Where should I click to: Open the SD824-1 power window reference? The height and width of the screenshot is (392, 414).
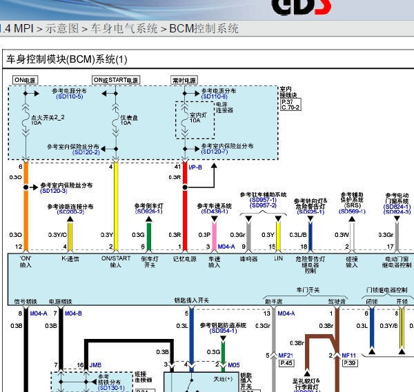coord(397,207)
